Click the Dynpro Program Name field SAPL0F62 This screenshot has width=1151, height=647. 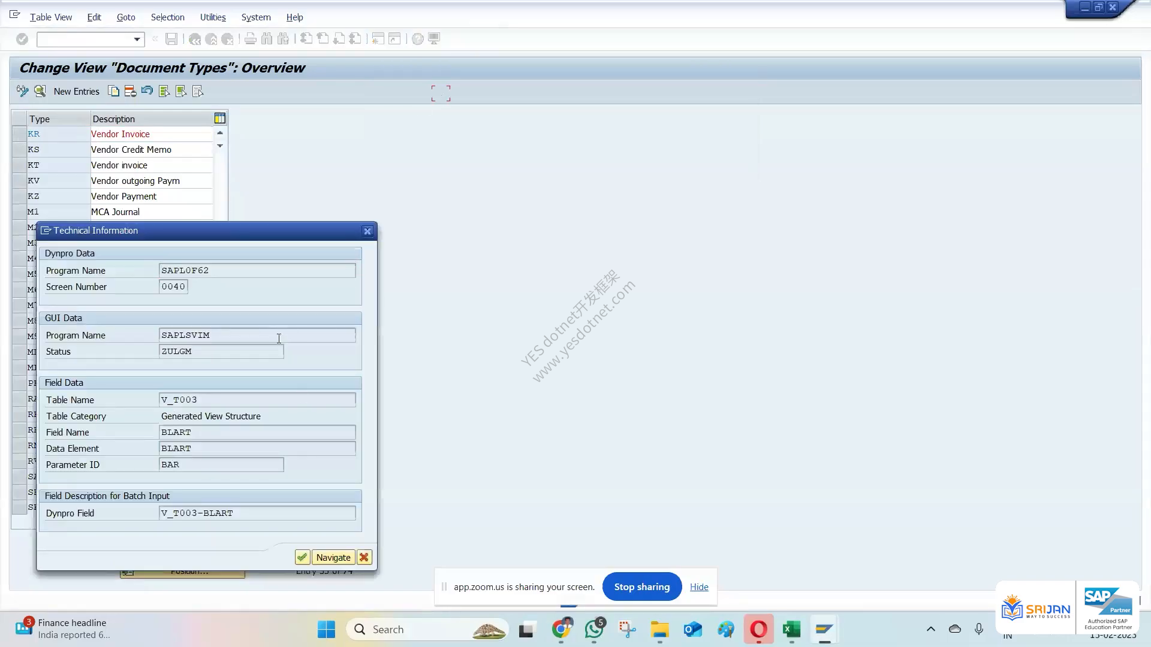point(257,271)
